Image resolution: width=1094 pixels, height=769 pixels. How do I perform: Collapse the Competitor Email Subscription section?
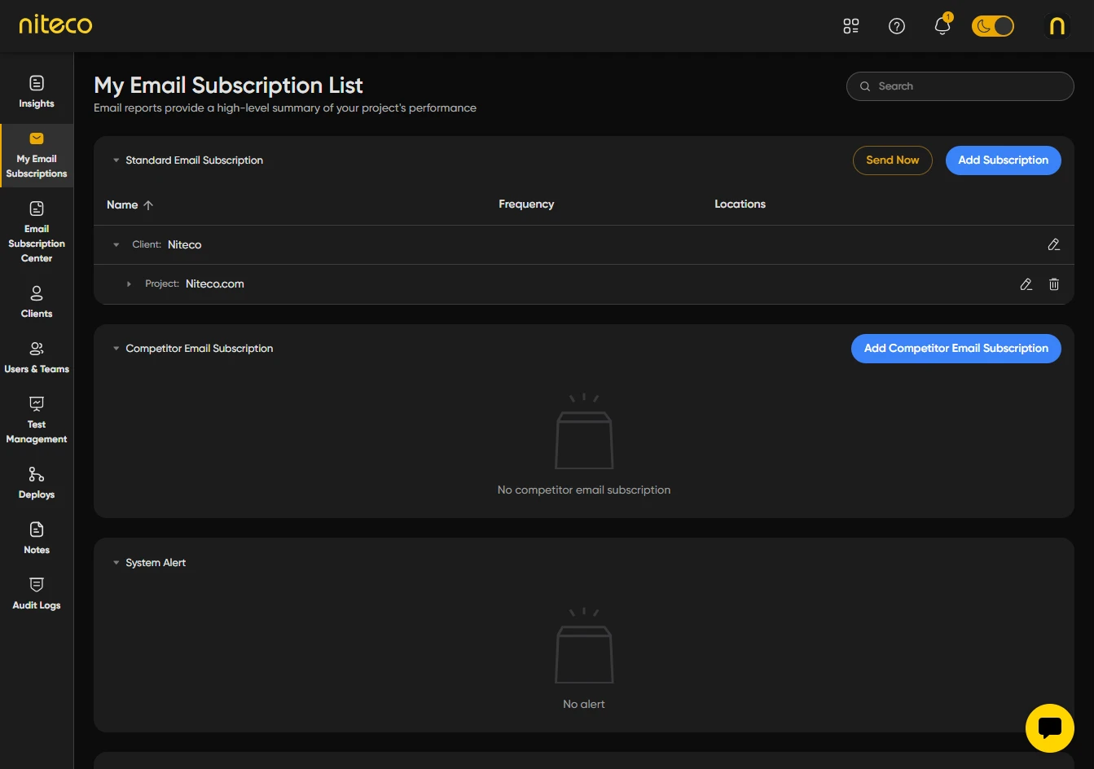[x=116, y=349]
